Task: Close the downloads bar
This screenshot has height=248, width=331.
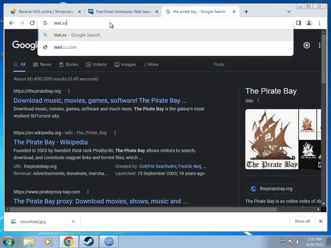Action: [320, 221]
